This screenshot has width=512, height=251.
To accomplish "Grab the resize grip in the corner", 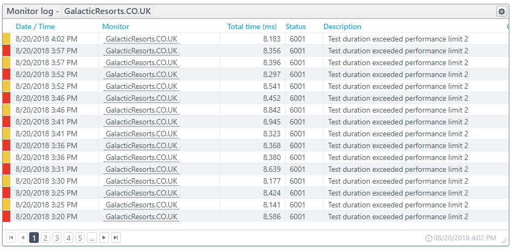I will [x=504, y=241].
